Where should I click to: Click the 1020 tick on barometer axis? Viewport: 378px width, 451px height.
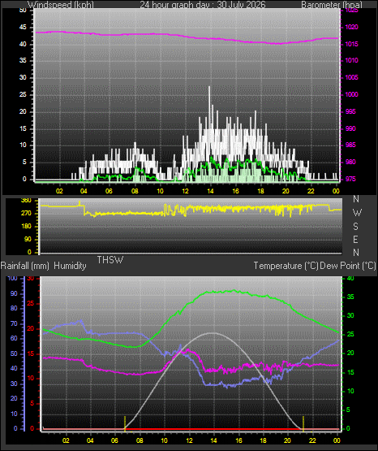pyautogui.click(x=351, y=28)
